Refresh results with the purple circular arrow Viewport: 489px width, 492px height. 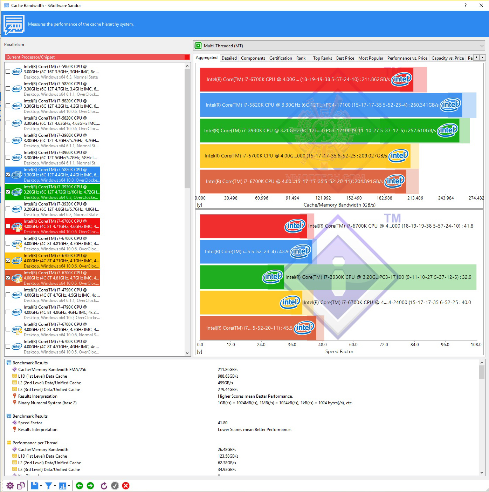click(104, 486)
